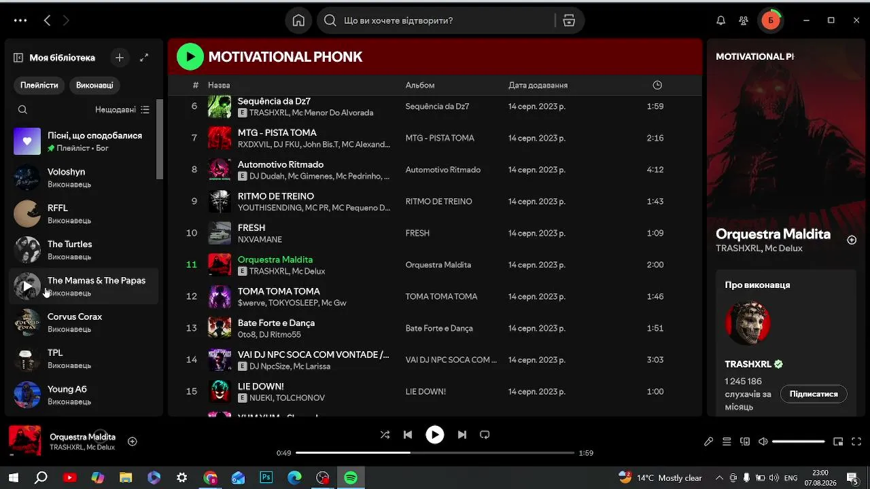The width and height of the screenshot is (870, 489).
Task: Click the main play button in the player bar
Action: click(435, 435)
